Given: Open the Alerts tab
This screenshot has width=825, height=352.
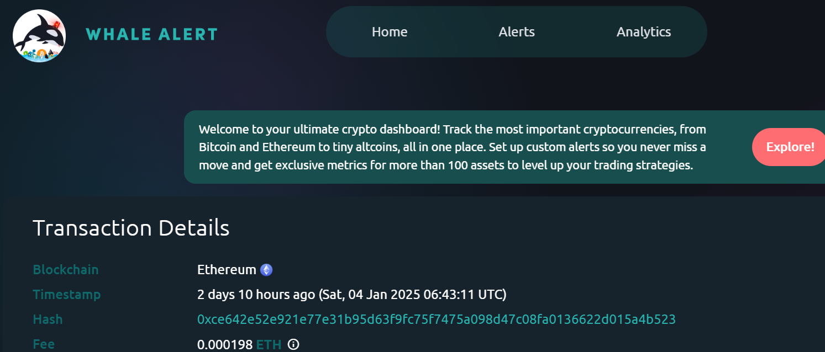Looking at the screenshot, I should pyautogui.click(x=517, y=32).
